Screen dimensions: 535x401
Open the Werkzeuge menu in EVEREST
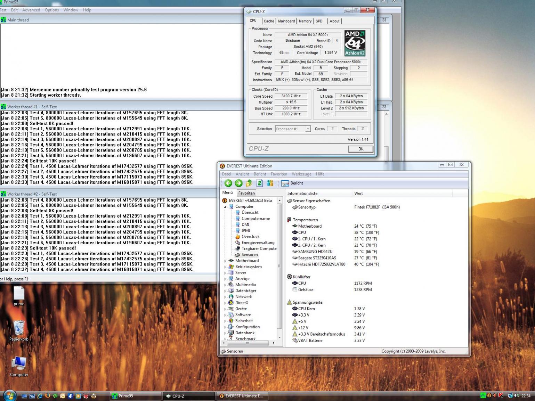click(x=301, y=174)
